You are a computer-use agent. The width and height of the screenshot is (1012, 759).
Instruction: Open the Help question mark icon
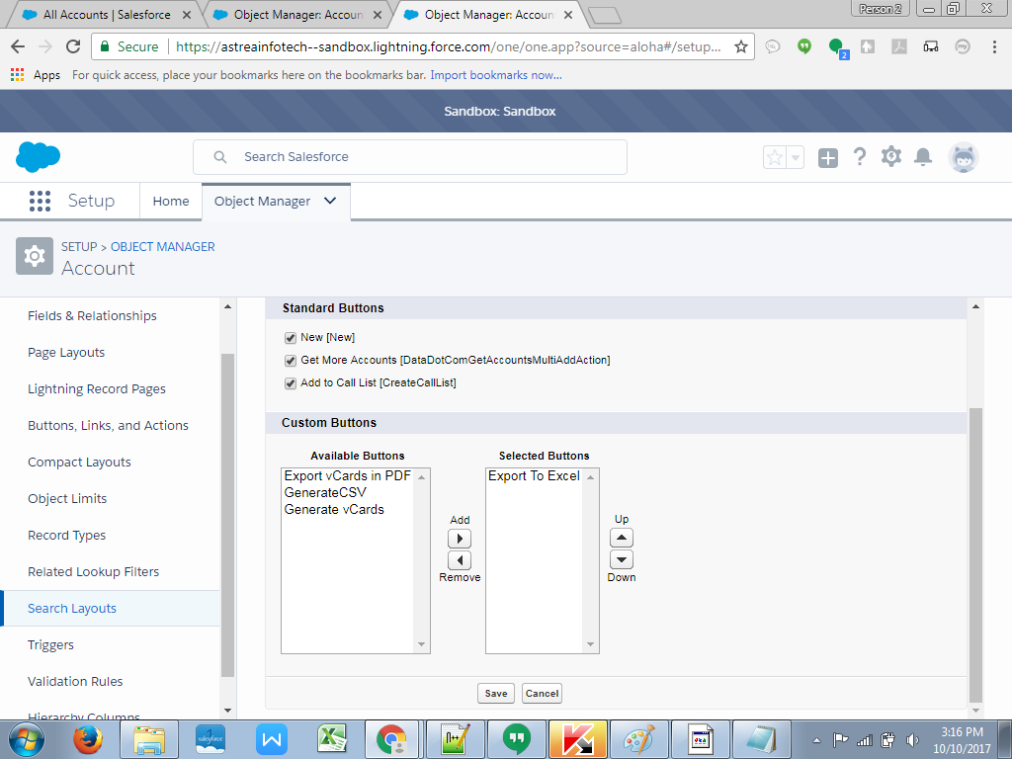[x=860, y=157]
